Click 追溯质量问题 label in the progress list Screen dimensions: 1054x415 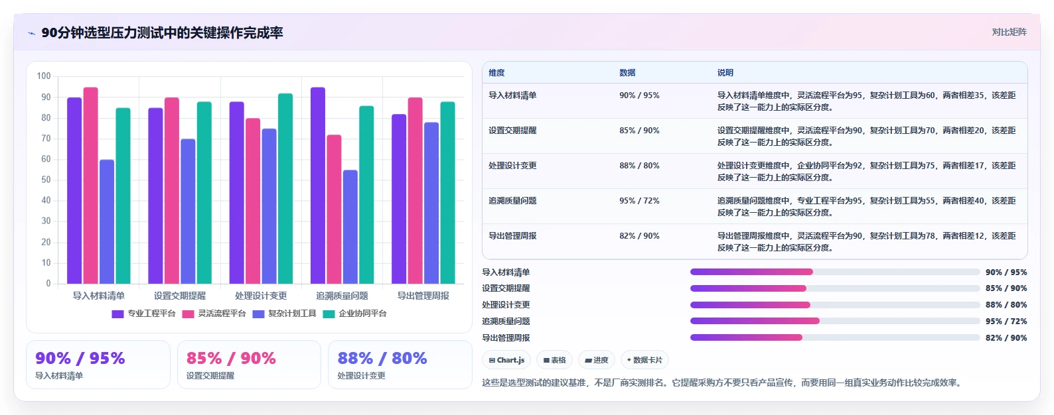[x=506, y=322]
